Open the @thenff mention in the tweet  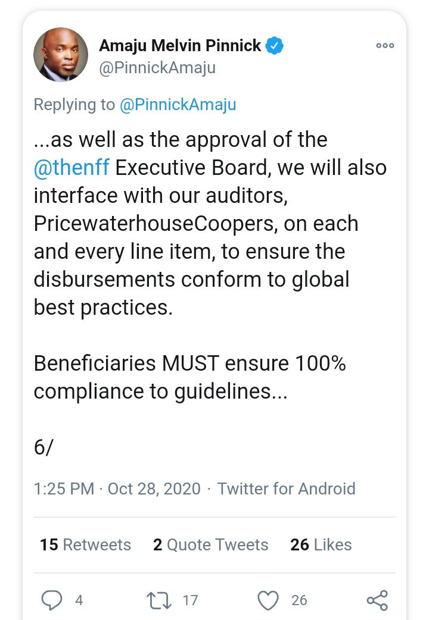coord(71,168)
